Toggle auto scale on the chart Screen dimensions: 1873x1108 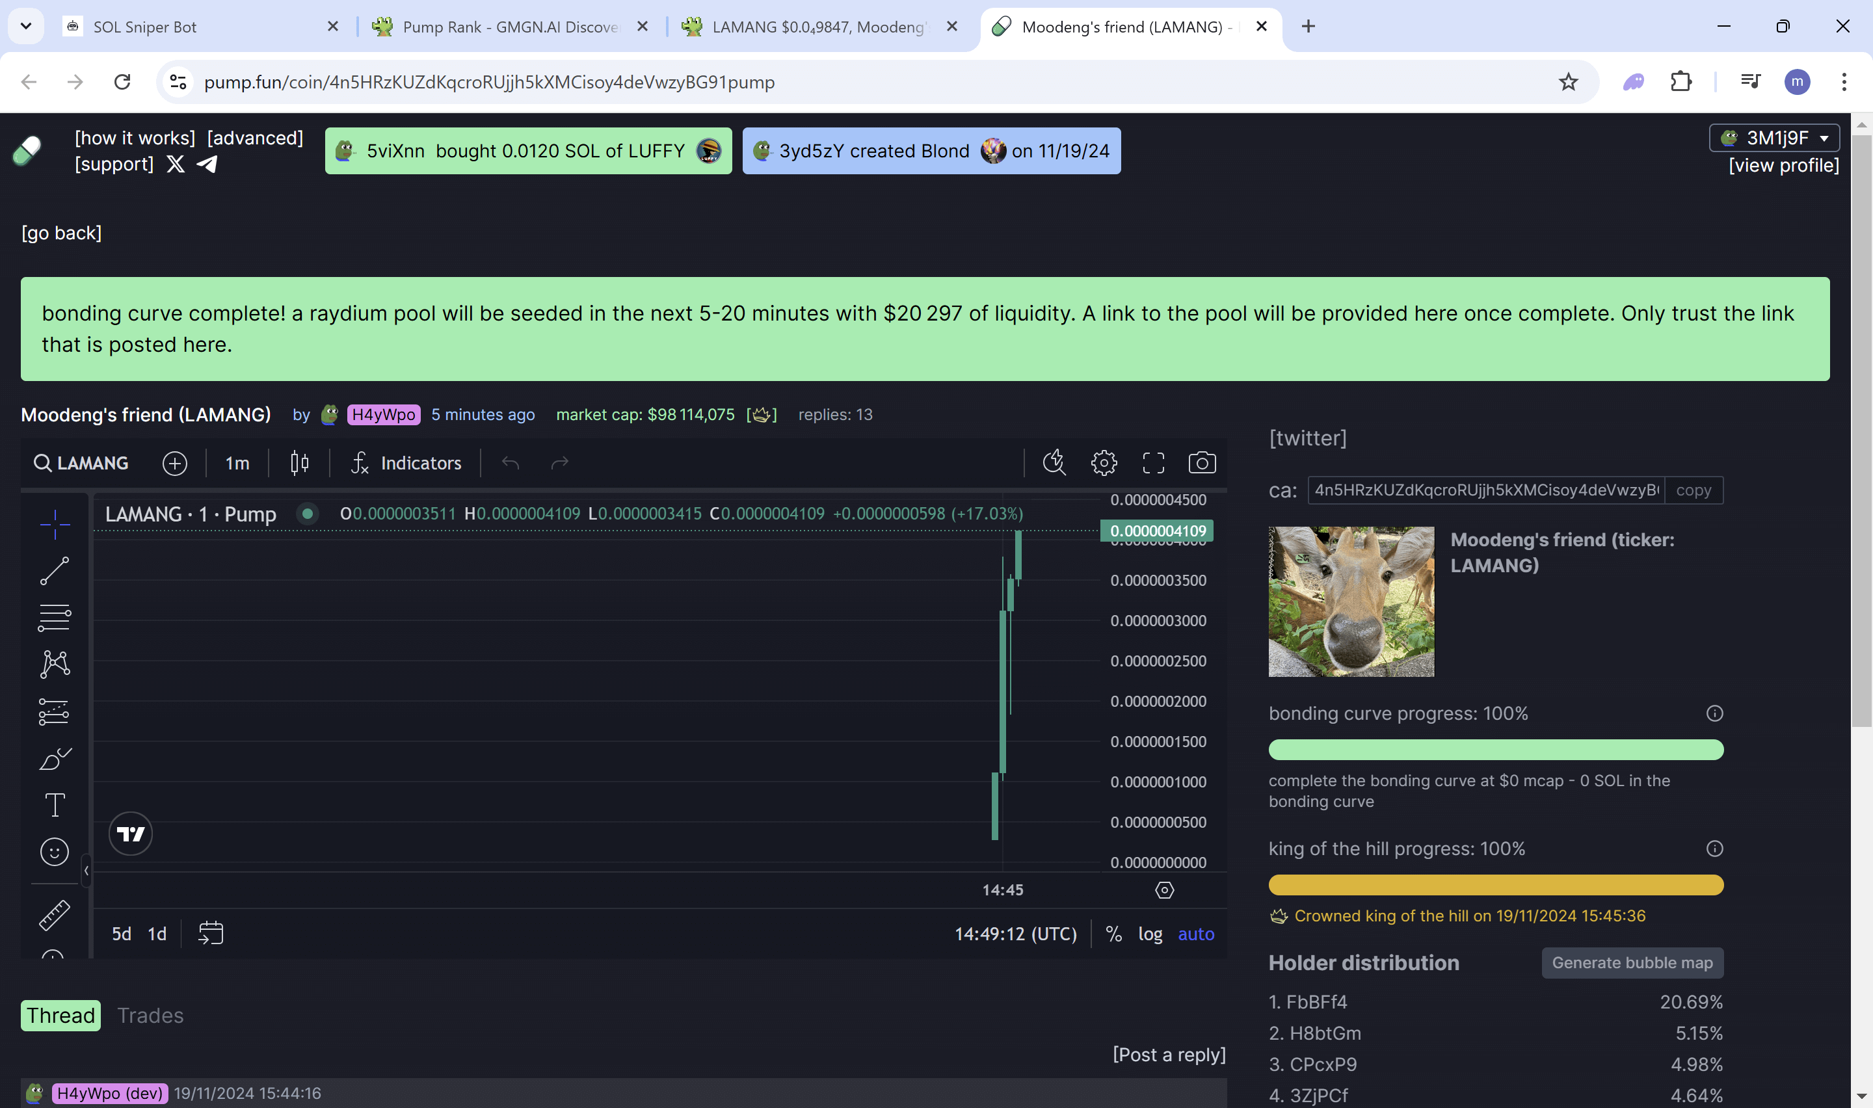pos(1196,934)
